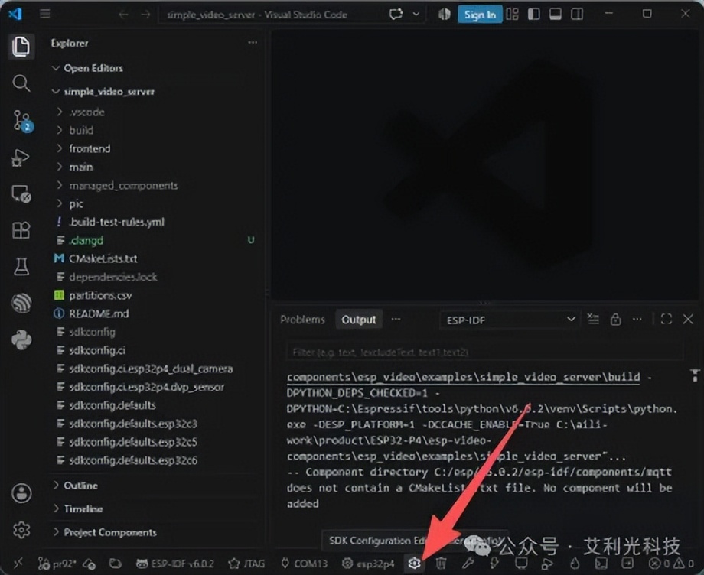Toggle the Output auto-scroll lock
This screenshot has width=704, height=575.
pos(615,320)
